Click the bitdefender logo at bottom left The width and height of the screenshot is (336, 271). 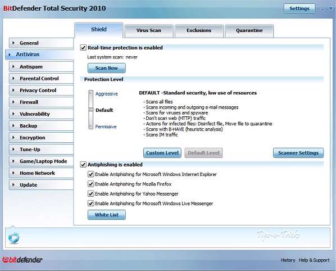click(22, 260)
